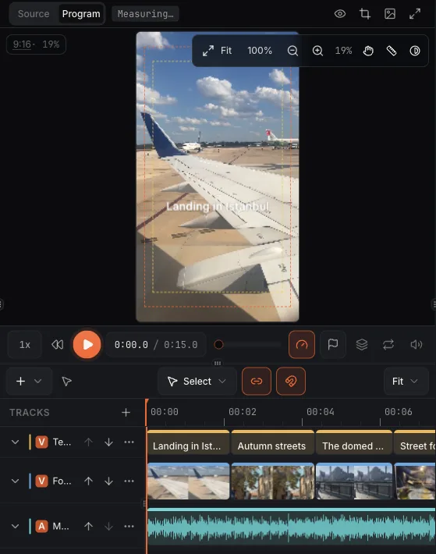Switch to the Program tab

[x=81, y=14]
